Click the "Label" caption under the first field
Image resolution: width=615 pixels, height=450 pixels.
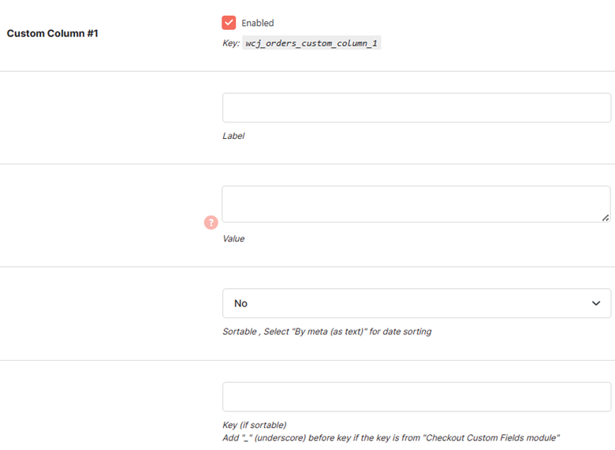pos(233,136)
